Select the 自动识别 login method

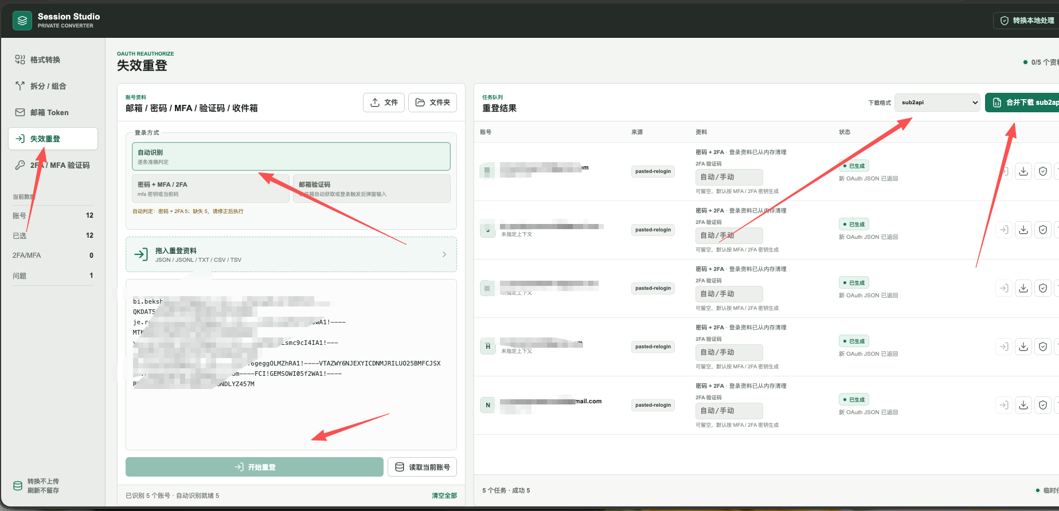[x=291, y=156]
